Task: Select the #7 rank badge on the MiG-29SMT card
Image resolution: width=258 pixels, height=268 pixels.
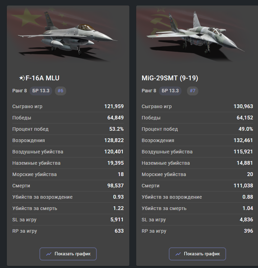Action: pyautogui.click(x=192, y=91)
